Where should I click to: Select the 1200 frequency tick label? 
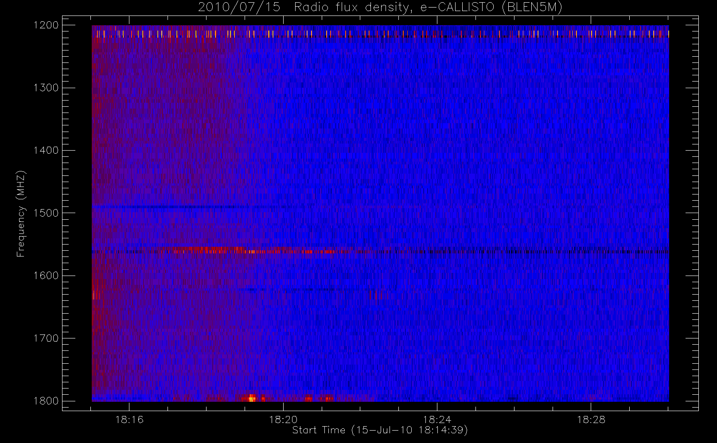click(46, 25)
